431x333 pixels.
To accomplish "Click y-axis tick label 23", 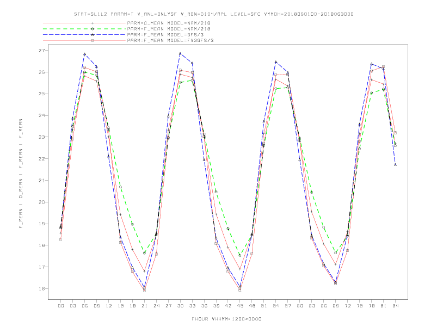I will [x=42, y=137].
